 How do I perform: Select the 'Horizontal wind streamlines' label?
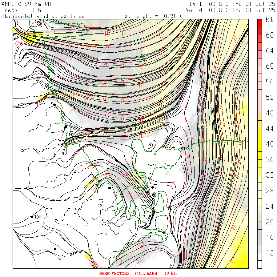pos(44,16)
